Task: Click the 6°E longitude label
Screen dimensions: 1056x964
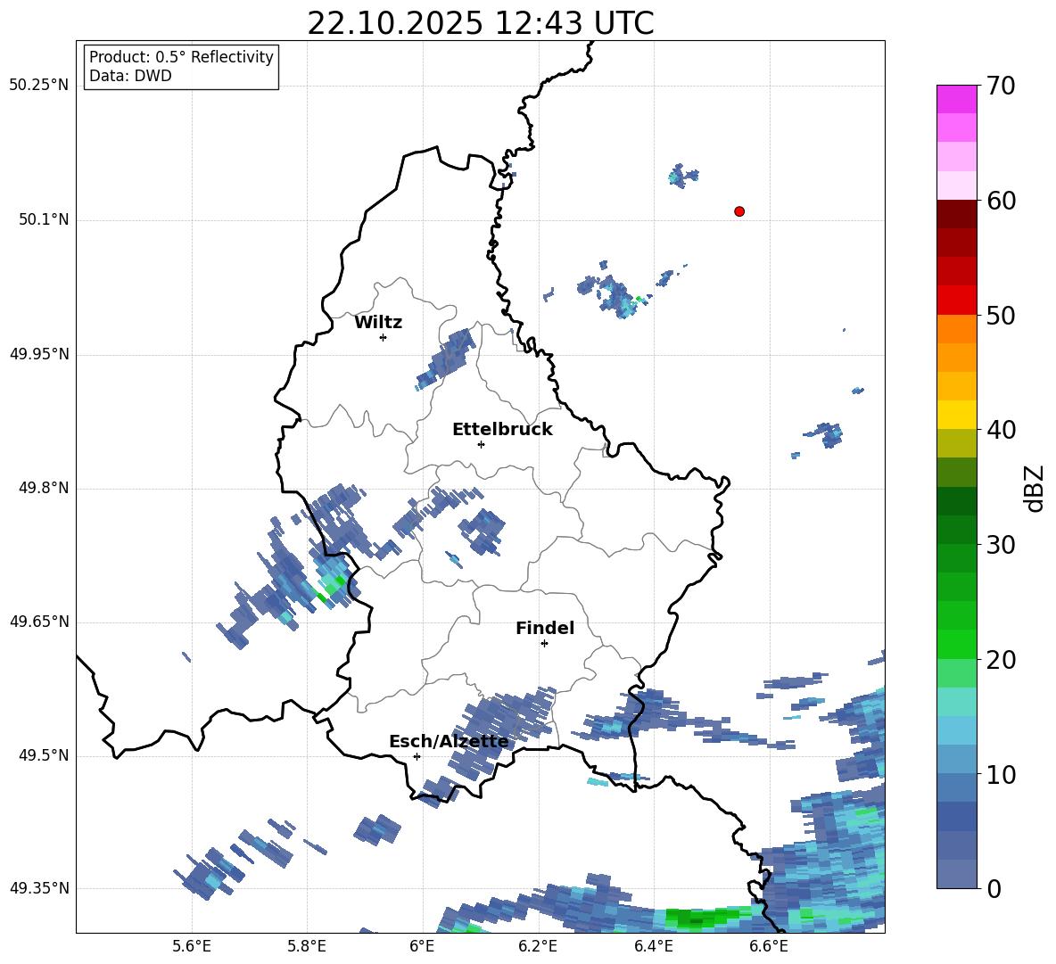Action: click(422, 946)
